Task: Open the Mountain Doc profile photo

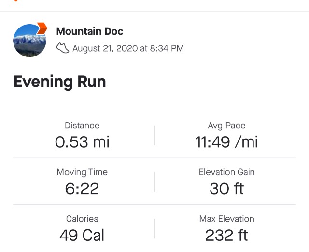Action: tap(29, 41)
